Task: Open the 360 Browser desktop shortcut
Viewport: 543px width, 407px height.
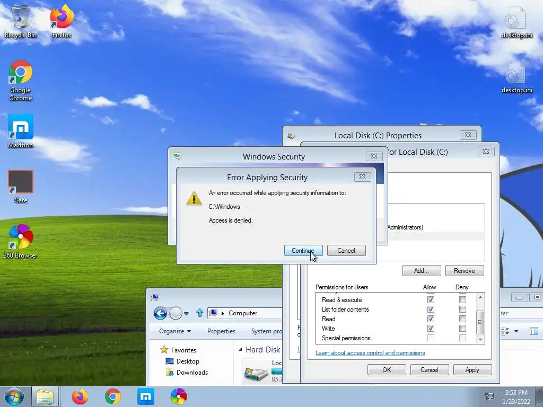Action: (x=21, y=241)
